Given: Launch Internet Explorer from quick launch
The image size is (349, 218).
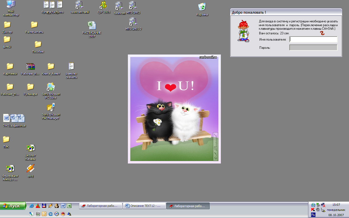Looking at the screenshot, I should point(31,206).
